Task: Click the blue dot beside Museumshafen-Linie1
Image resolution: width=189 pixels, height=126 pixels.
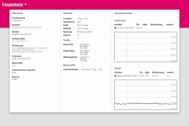Action: (x=115, y=76)
